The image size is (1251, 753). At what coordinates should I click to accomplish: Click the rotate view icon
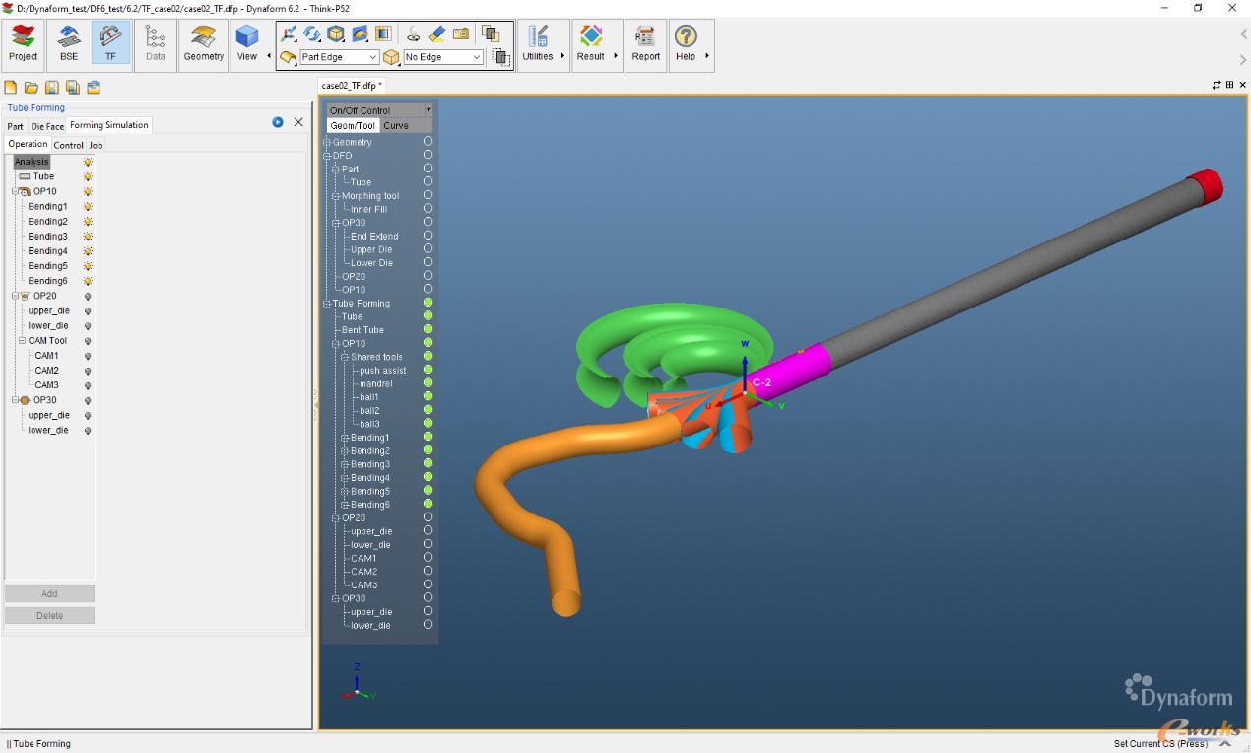pos(312,34)
